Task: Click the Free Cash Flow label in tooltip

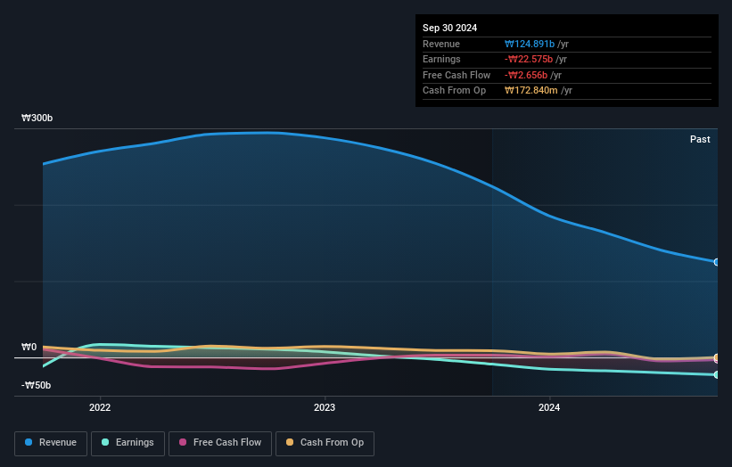Action: pos(456,75)
